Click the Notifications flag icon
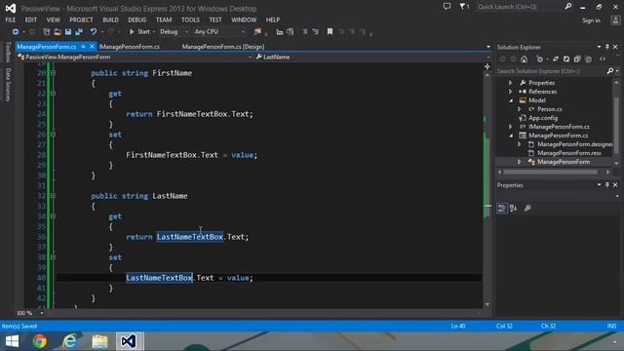Image resolution: width=624 pixels, height=351 pixels. (x=464, y=7)
